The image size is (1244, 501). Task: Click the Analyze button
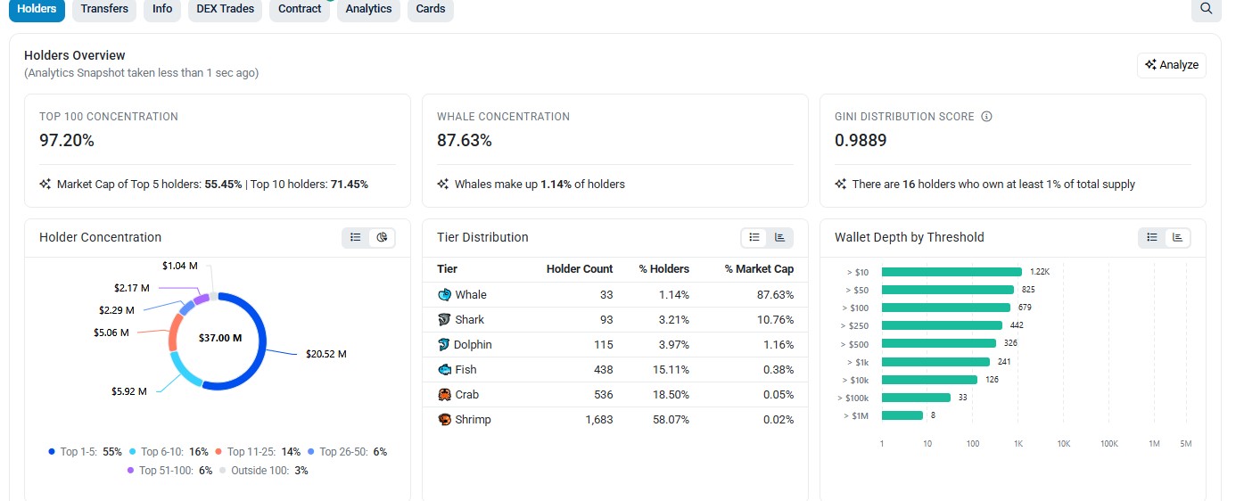1172,65
